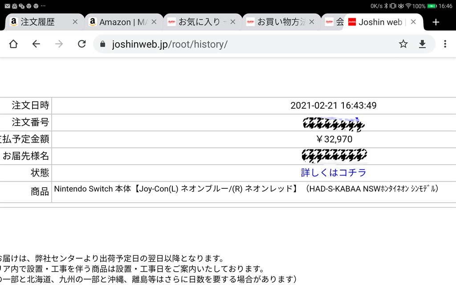Go forward using the forward arrow
Viewport: 456px width, 285px height.
pos(59,44)
